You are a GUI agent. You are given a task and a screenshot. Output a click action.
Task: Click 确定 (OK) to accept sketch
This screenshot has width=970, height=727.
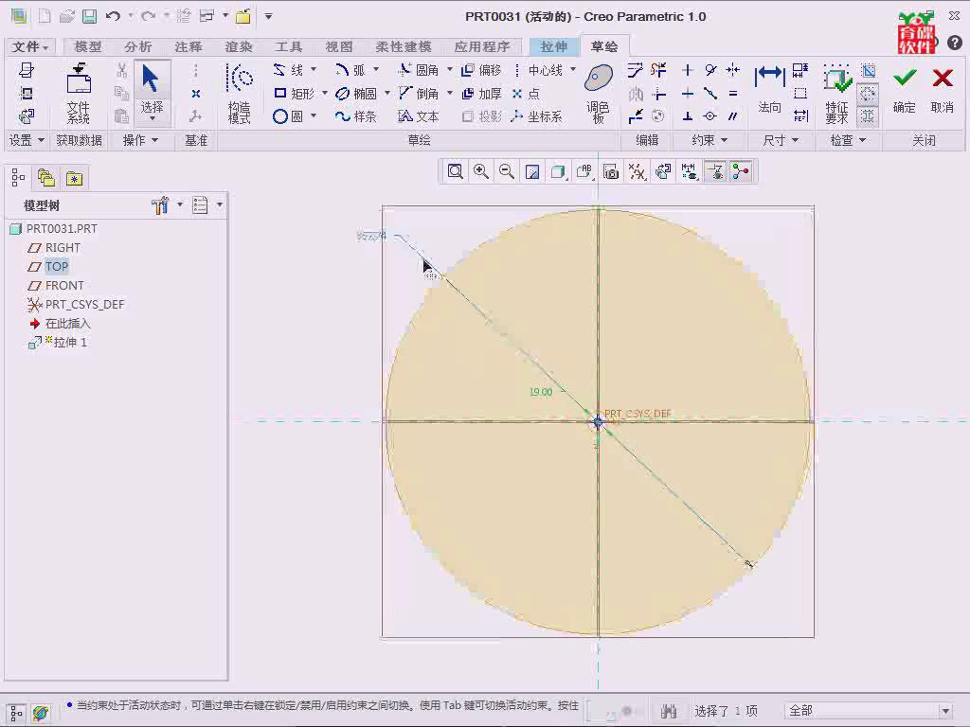coord(905,90)
